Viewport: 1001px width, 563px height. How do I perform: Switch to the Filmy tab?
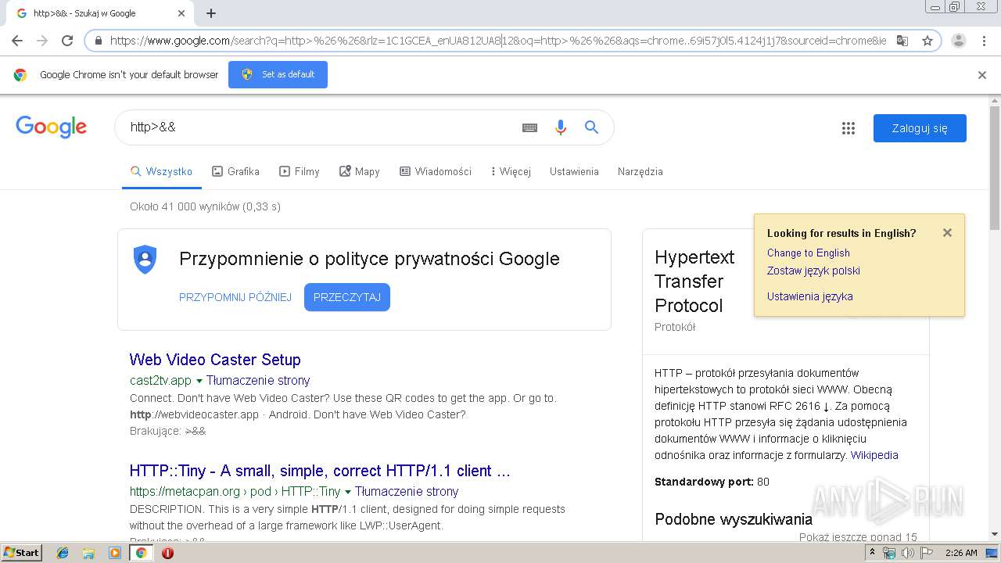pos(300,171)
